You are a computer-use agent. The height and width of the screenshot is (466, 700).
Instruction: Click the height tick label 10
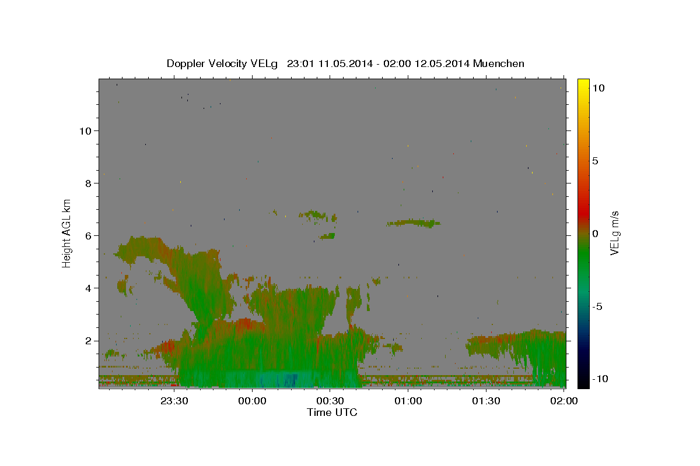coord(85,130)
